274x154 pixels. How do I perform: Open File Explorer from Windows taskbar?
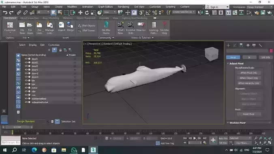64,150
